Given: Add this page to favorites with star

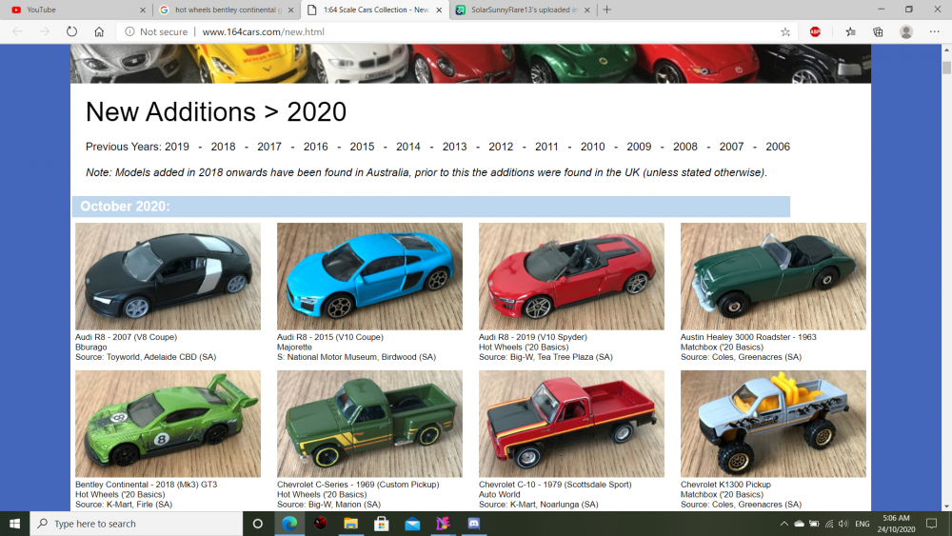Looking at the screenshot, I should [785, 31].
